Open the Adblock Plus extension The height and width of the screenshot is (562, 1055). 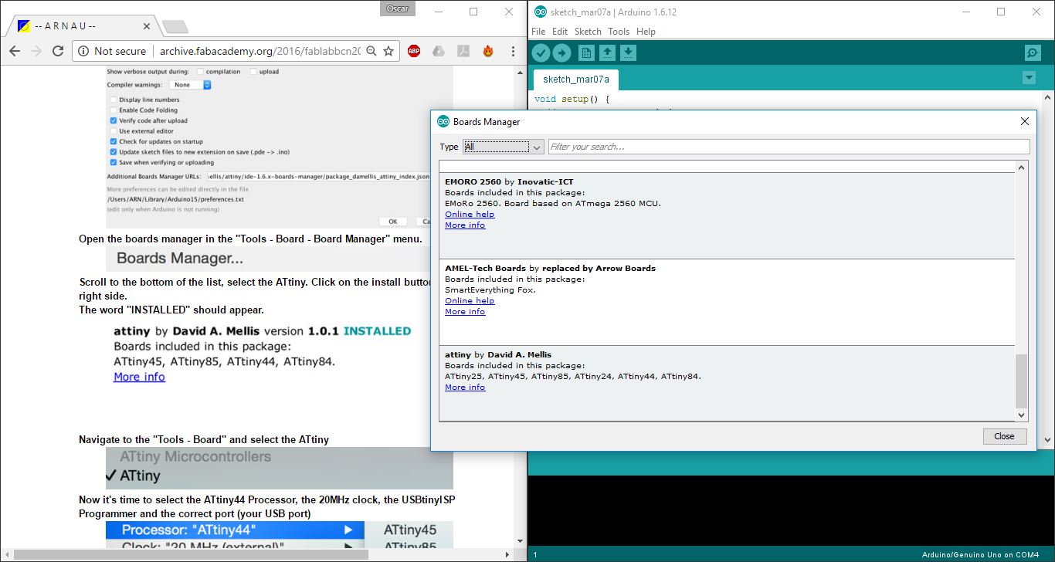click(x=414, y=51)
